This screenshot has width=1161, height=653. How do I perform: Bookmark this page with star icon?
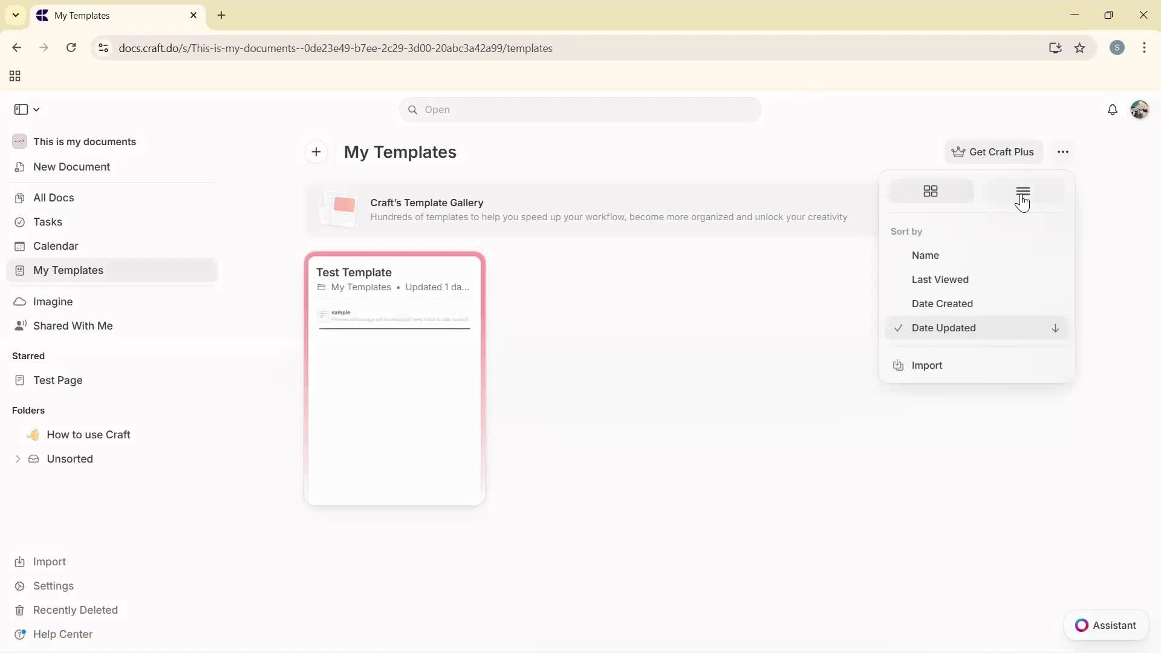(x=1080, y=48)
